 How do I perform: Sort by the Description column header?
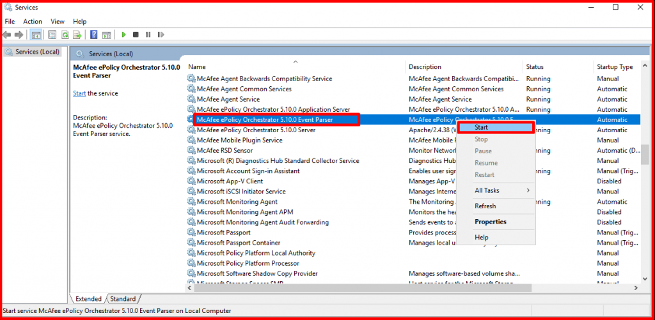pyautogui.click(x=464, y=67)
